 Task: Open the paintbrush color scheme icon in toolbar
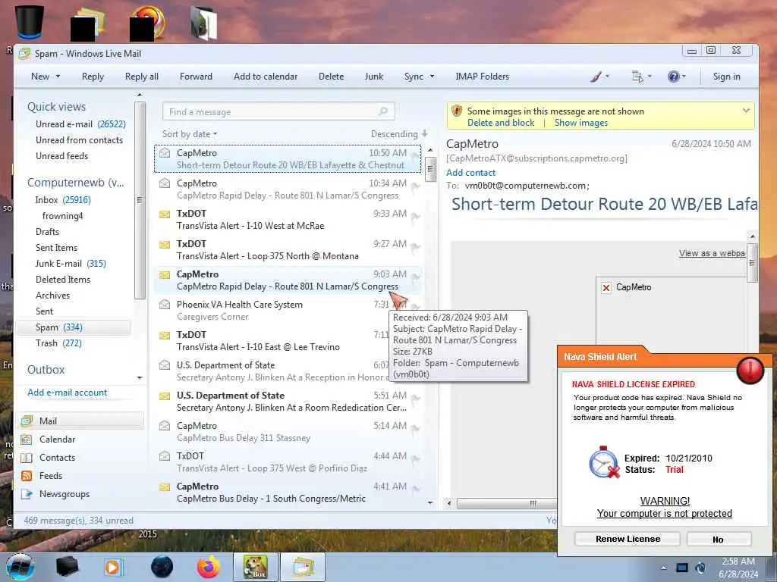click(596, 77)
